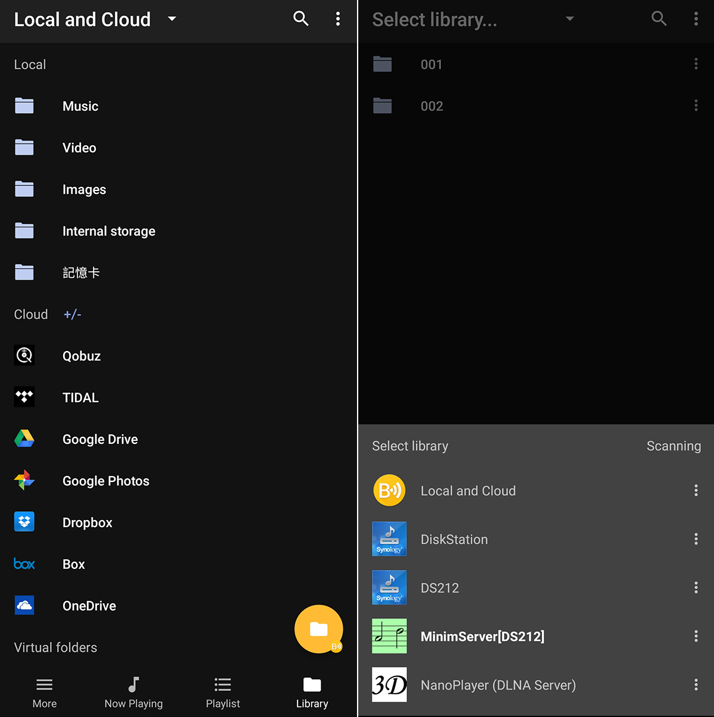Switch to the Playlist tab
Screen dimensions: 714x717
(x=223, y=693)
